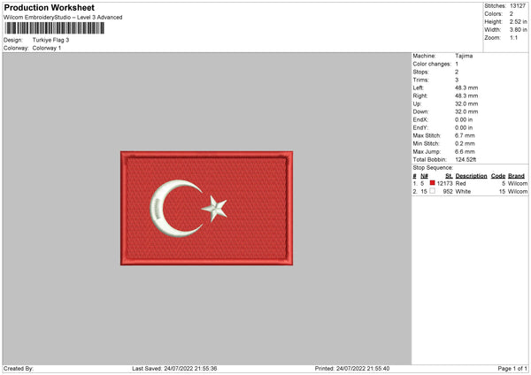Screen dimensions: 531x375
Task: Click the Min Stitch value '0.2 mm'
Action: [465, 144]
